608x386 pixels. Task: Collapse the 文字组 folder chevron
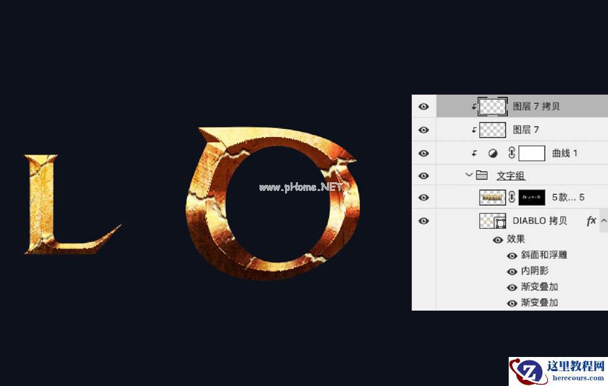click(469, 175)
